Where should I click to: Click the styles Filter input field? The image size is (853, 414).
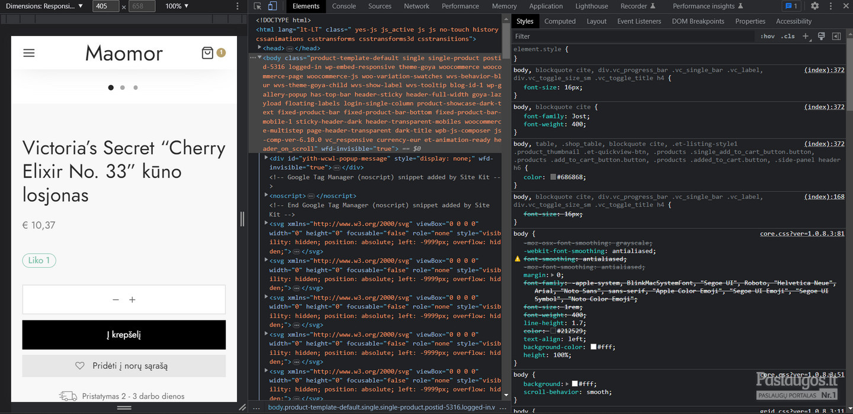pos(634,36)
